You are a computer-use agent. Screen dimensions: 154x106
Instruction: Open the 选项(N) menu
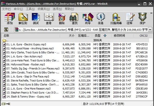(57, 9)
